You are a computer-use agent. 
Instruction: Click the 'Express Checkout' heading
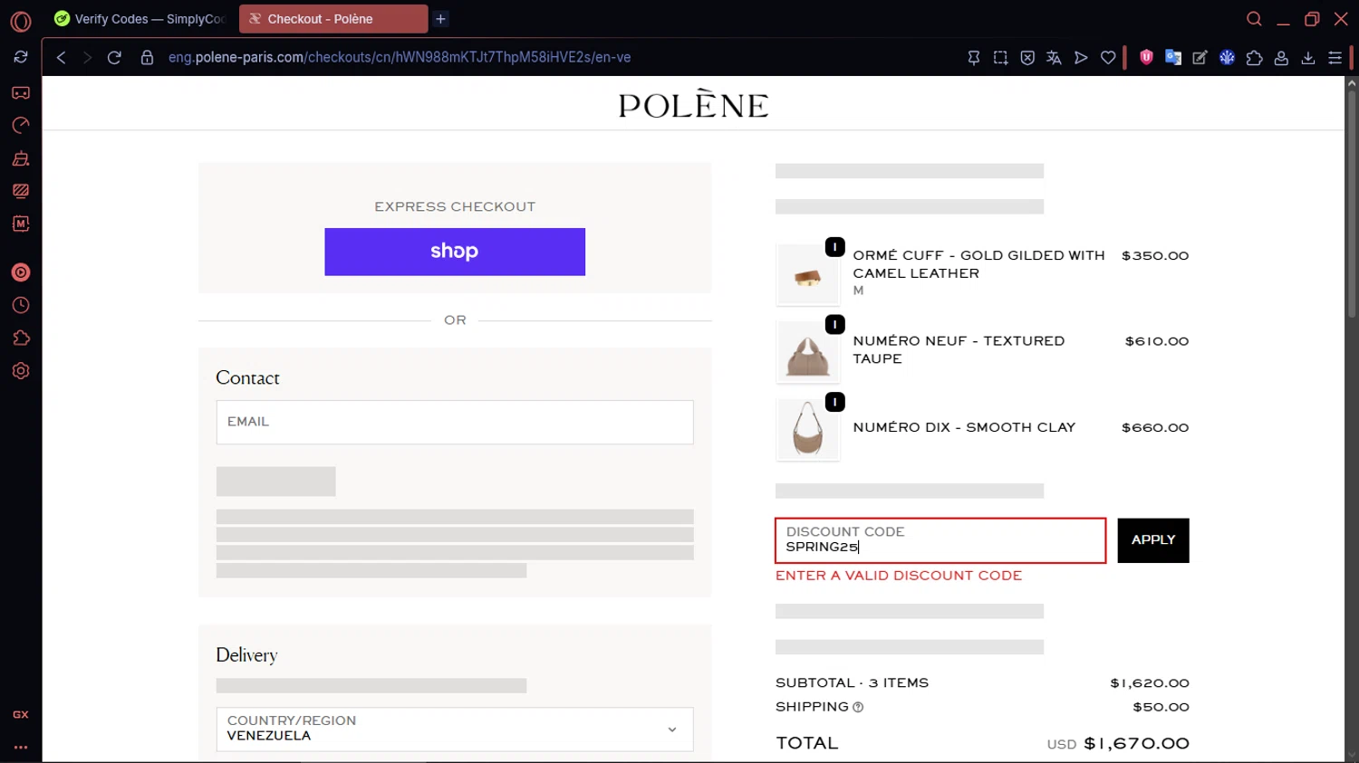pos(455,206)
